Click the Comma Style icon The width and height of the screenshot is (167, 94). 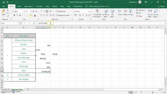coord(83,15)
